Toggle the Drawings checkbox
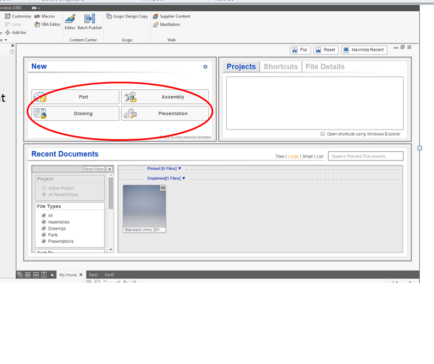Viewport: 434px width, 364px height. tap(44, 229)
